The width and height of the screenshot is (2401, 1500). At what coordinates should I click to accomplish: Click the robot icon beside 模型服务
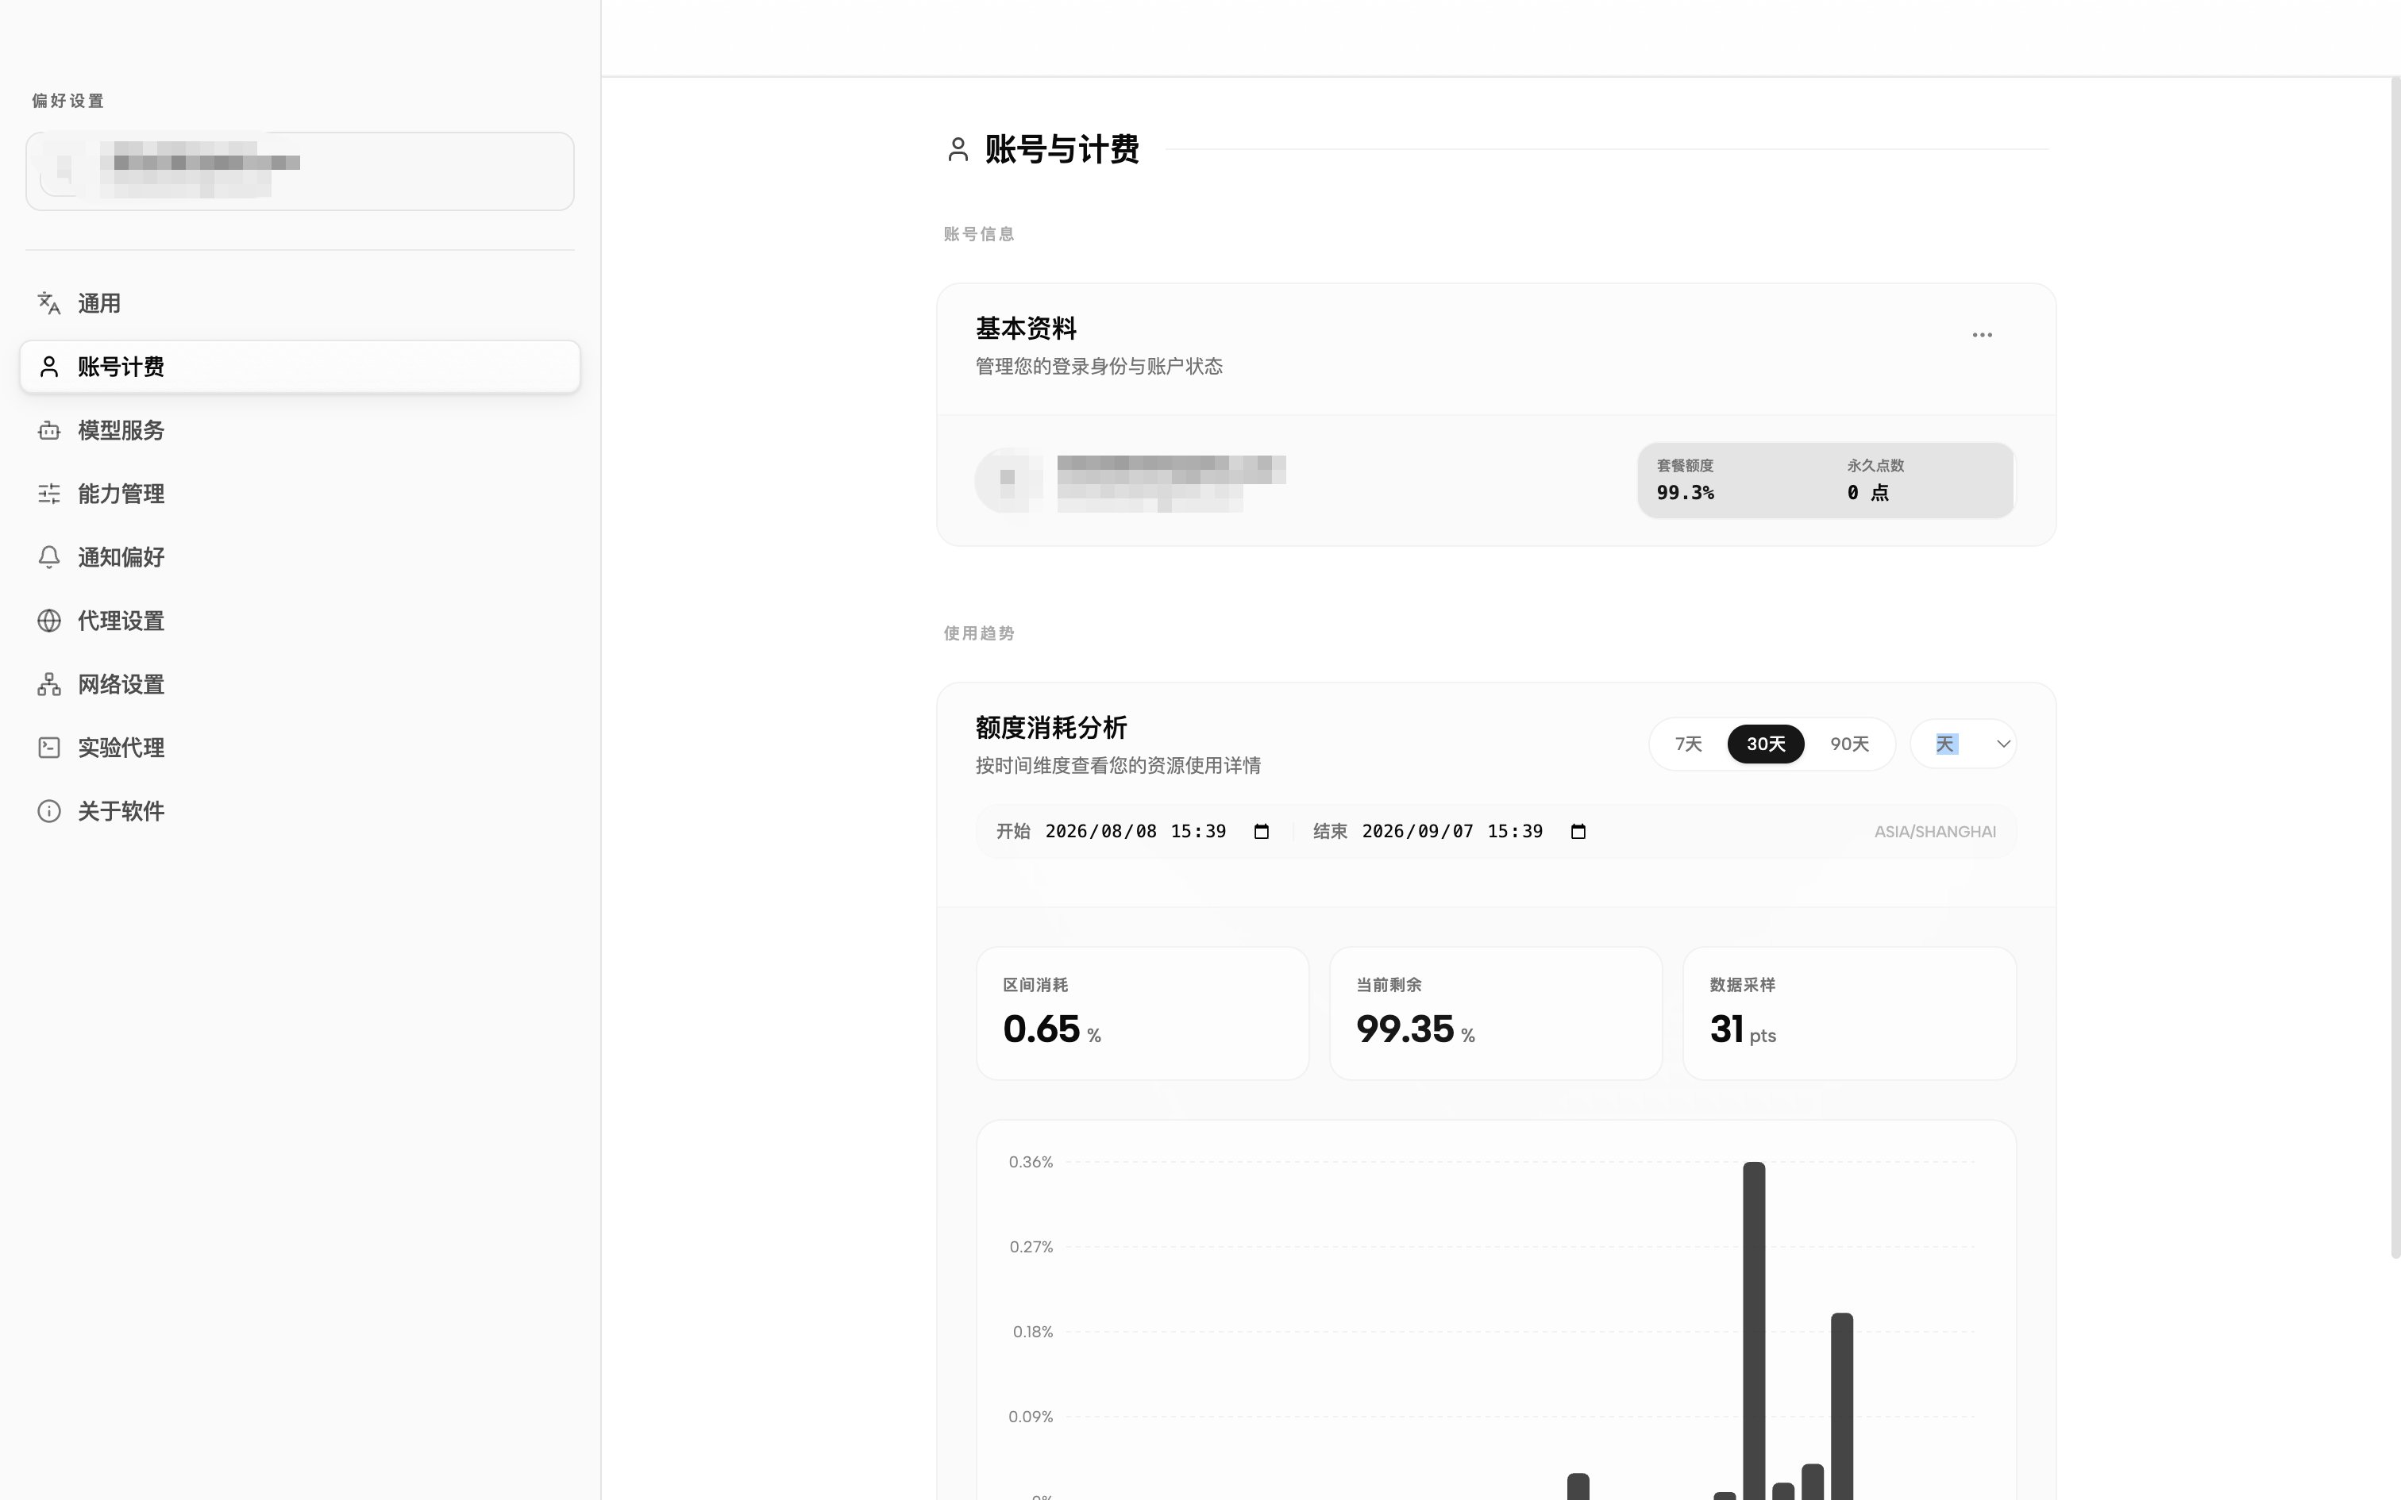click(48, 430)
